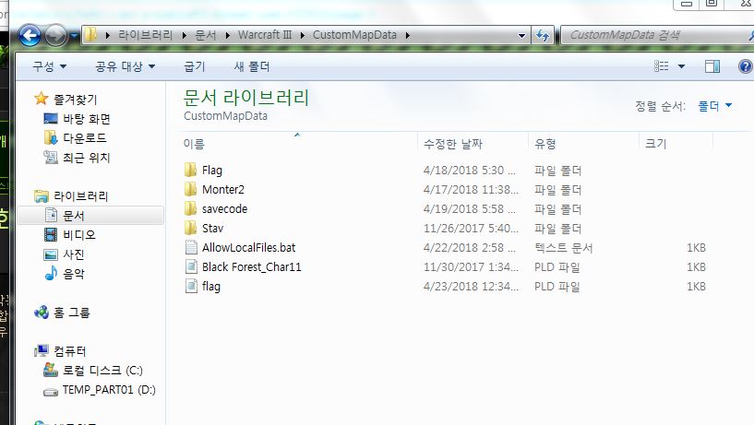Click the 로컬 디스크 (C:) drive icon
754x425 pixels.
point(51,370)
